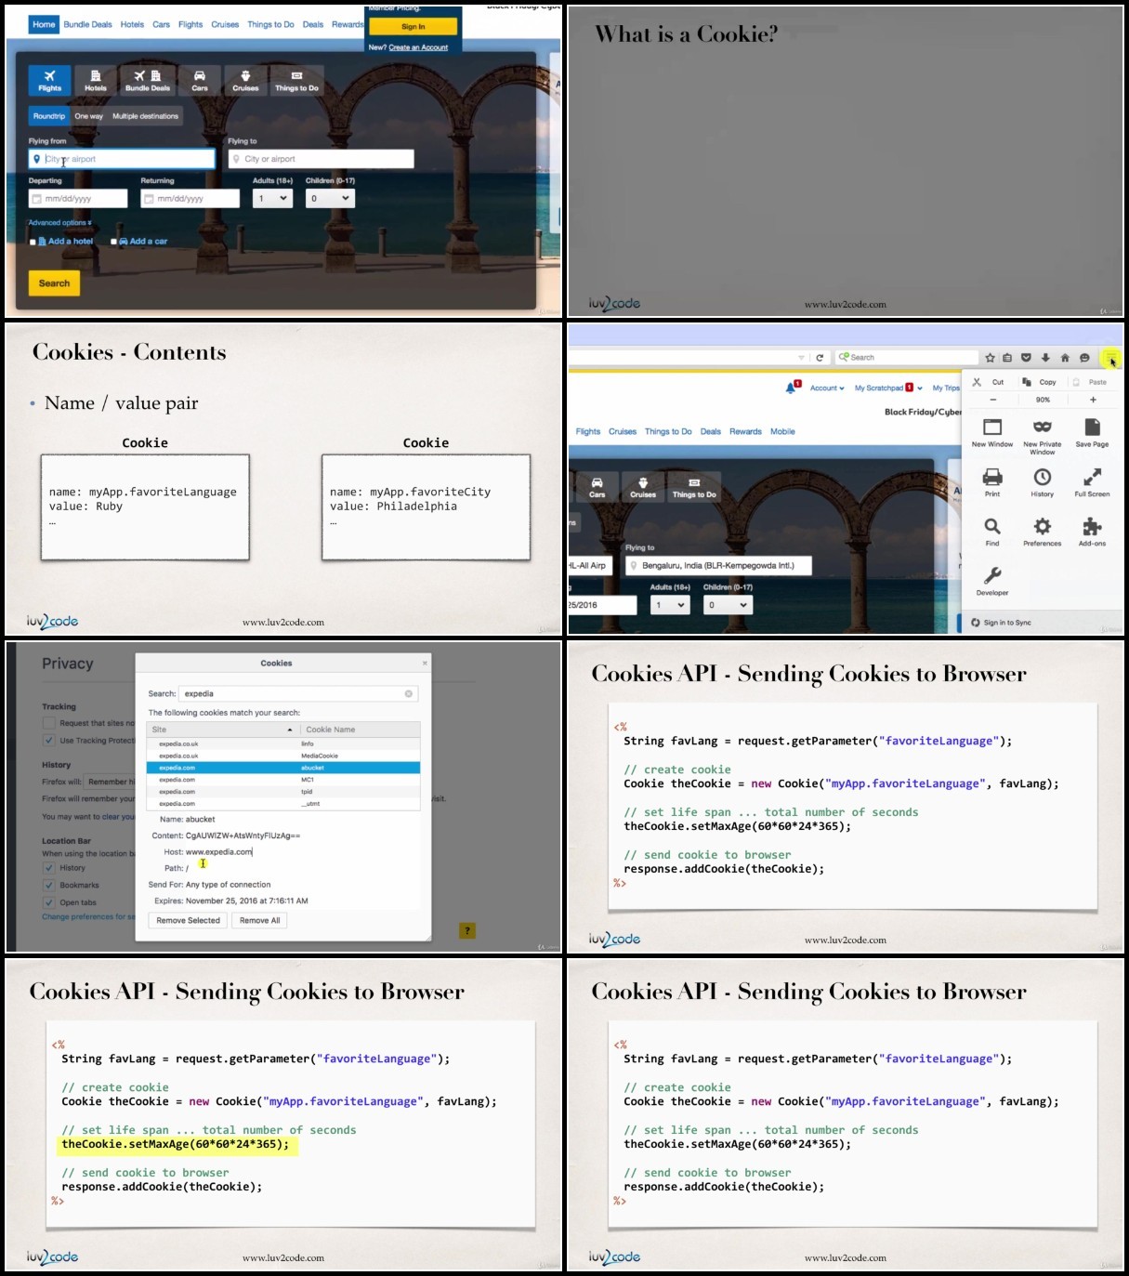Image resolution: width=1129 pixels, height=1276 pixels.
Task: Select the Flights tab with the airplane icon
Action: click(49, 80)
